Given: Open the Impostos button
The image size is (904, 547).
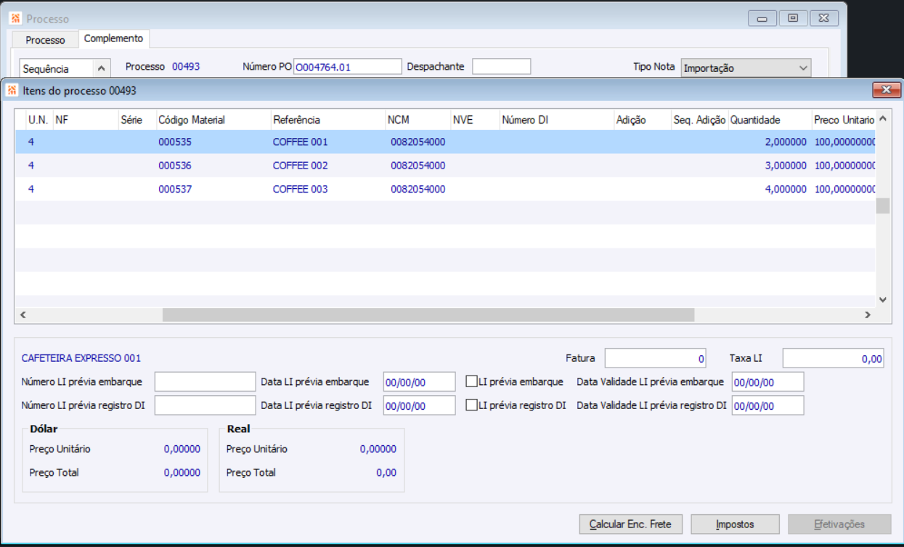Looking at the screenshot, I should click(735, 524).
